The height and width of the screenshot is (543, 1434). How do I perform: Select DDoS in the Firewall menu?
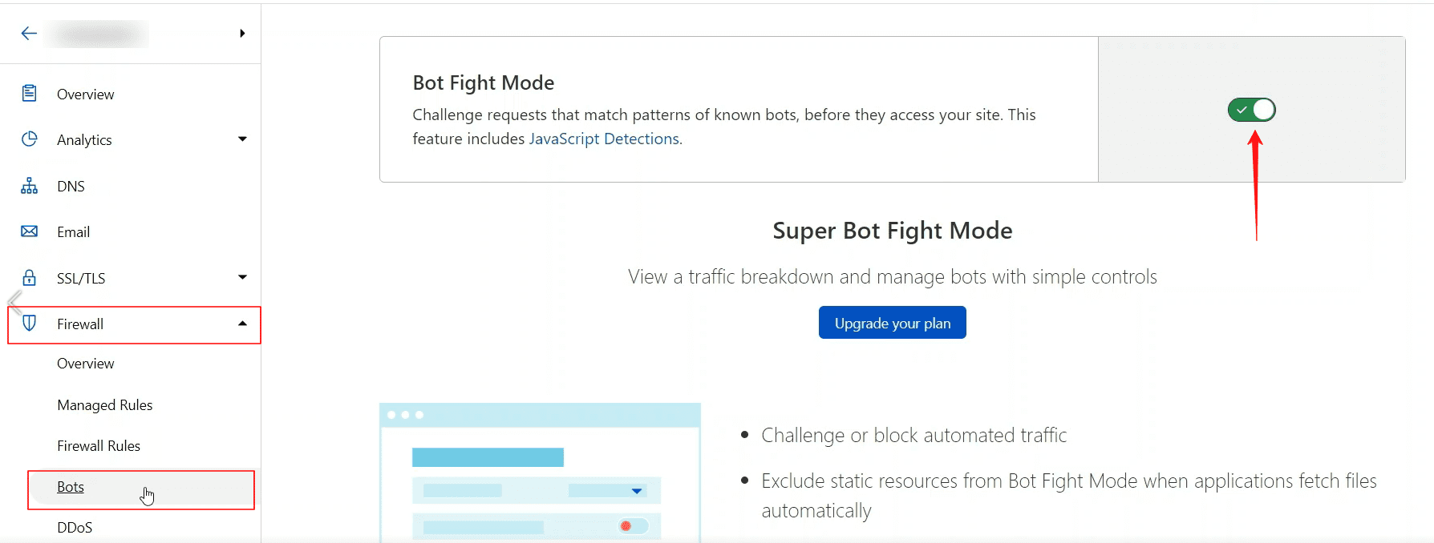coord(75,527)
